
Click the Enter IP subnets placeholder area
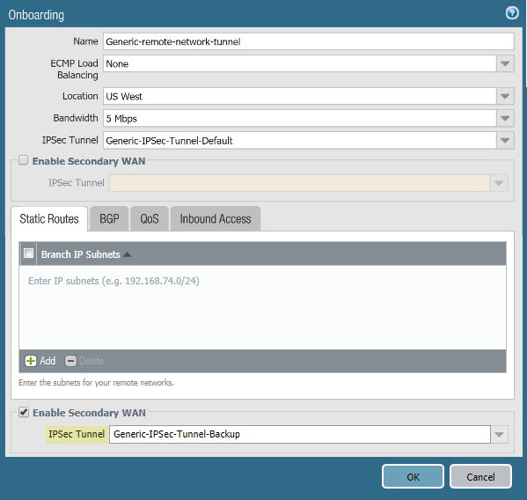[x=114, y=281]
